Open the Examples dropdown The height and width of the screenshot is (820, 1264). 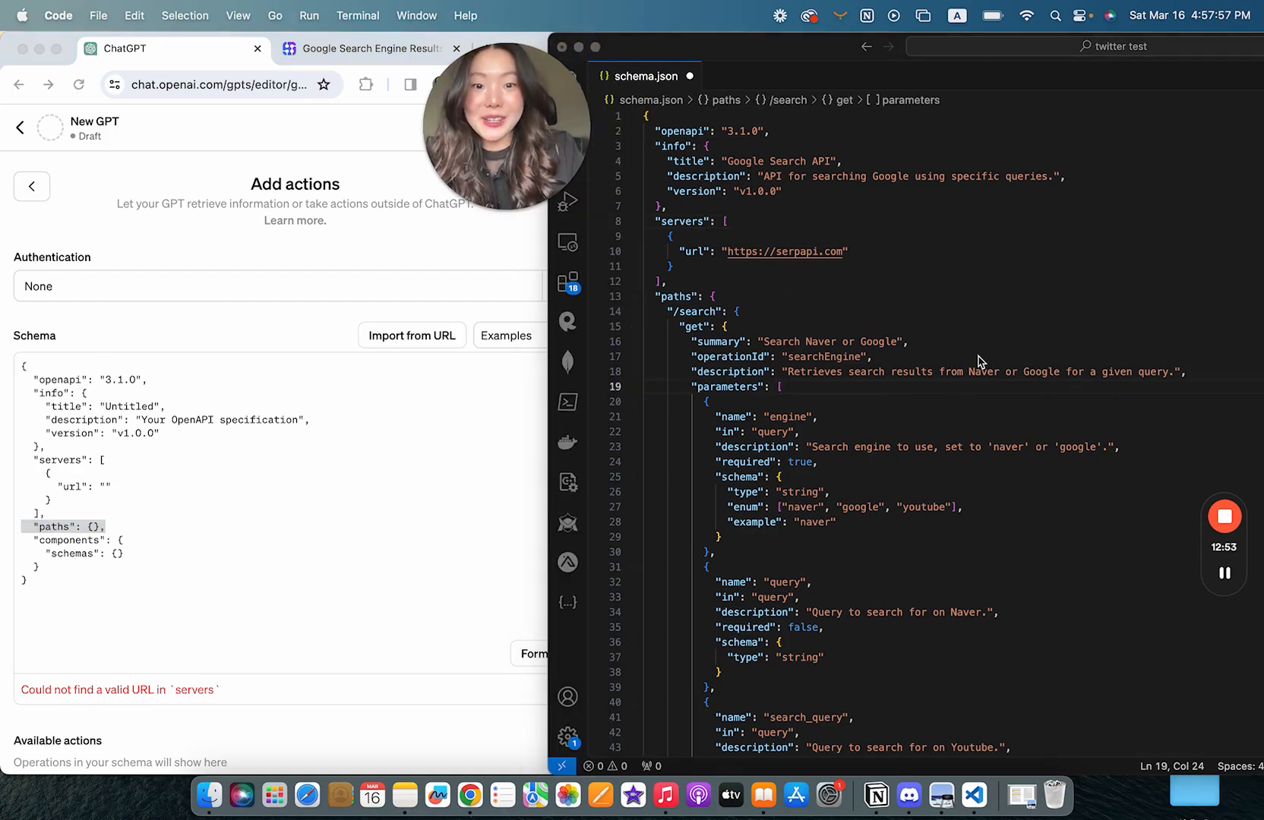point(509,336)
